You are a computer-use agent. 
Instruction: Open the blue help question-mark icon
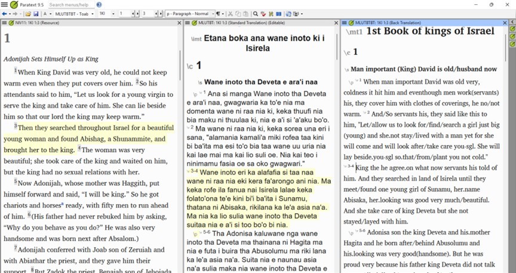coord(99,5)
